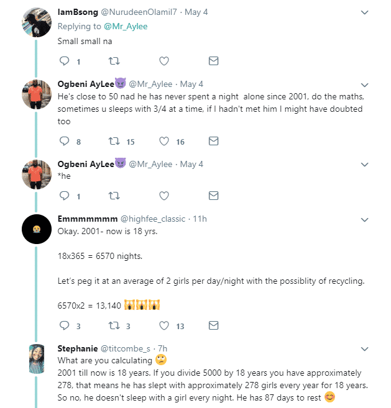Like IamBsong's "Small small na" tweet

click(x=164, y=61)
